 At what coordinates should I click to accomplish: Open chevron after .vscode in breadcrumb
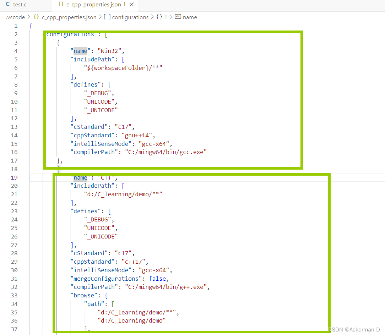(28, 17)
